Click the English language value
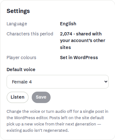Screen dimensions: 115x140 [68, 24]
